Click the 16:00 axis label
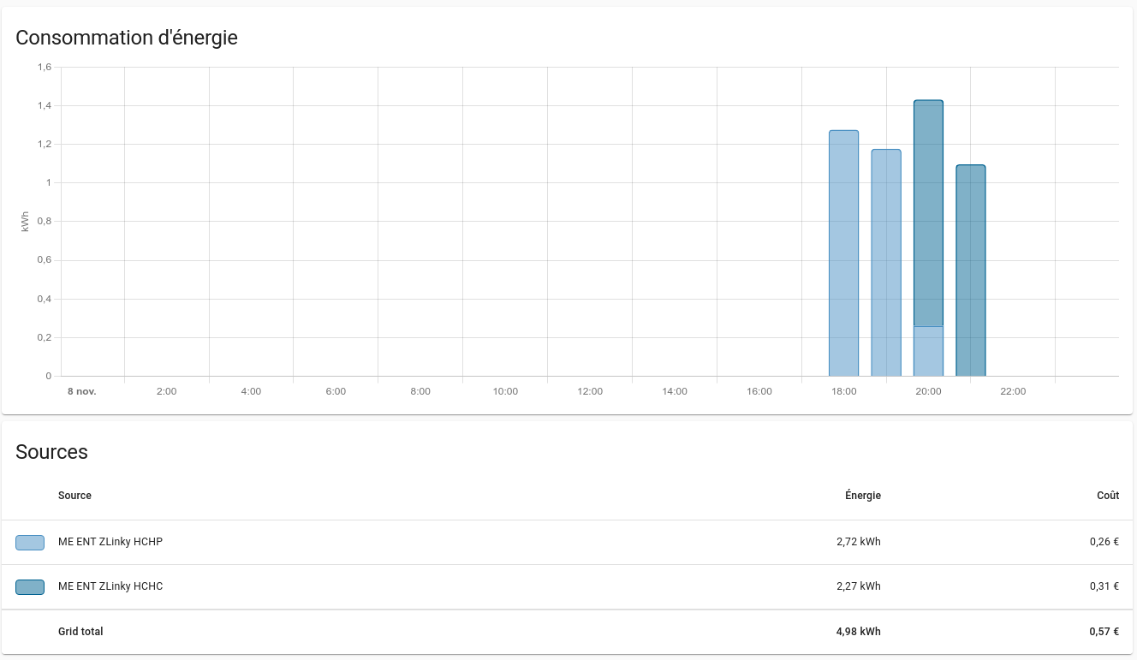Viewport: 1137px width, 660px height. pos(759,391)
